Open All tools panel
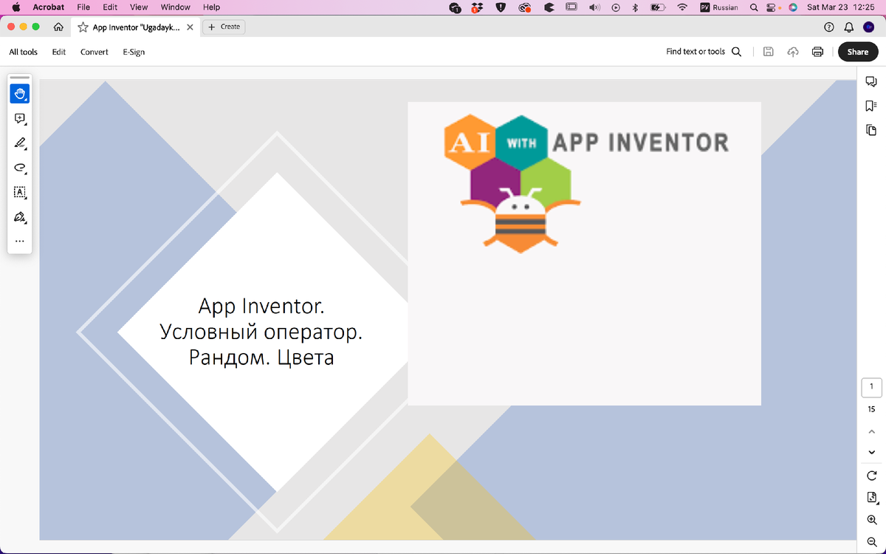Screen dimensions: 886x554 pyautogui.click(x=23, y=52)
